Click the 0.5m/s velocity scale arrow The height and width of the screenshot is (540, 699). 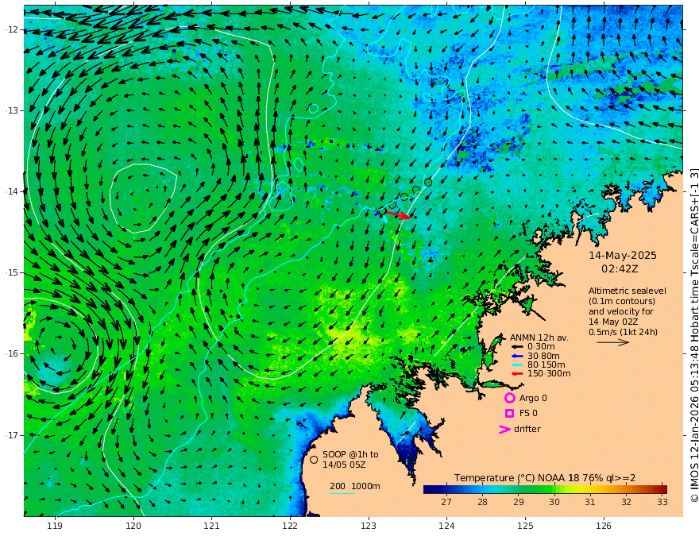pos(613,342)
